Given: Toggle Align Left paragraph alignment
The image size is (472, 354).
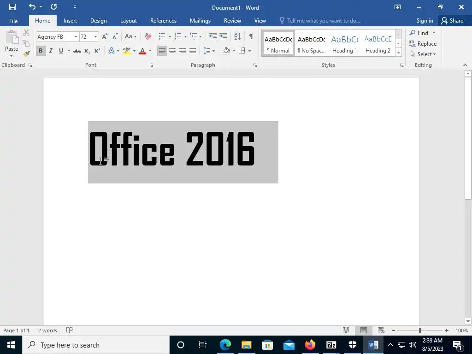Looking at the screenshot, I should [162, 51].
